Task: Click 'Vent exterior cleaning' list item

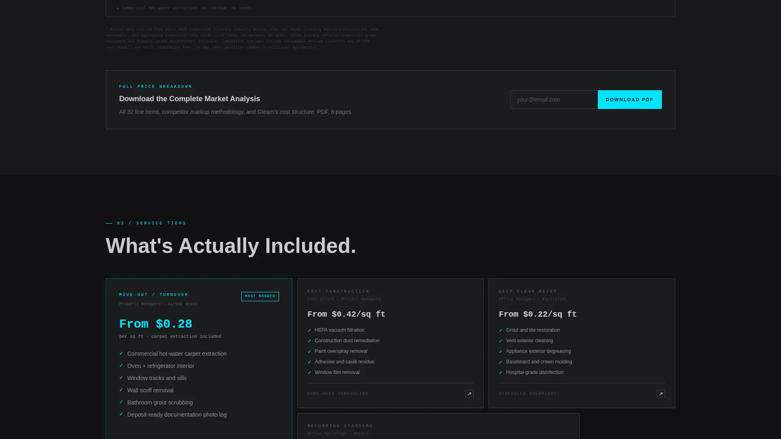Action: [x=530, y=341]
